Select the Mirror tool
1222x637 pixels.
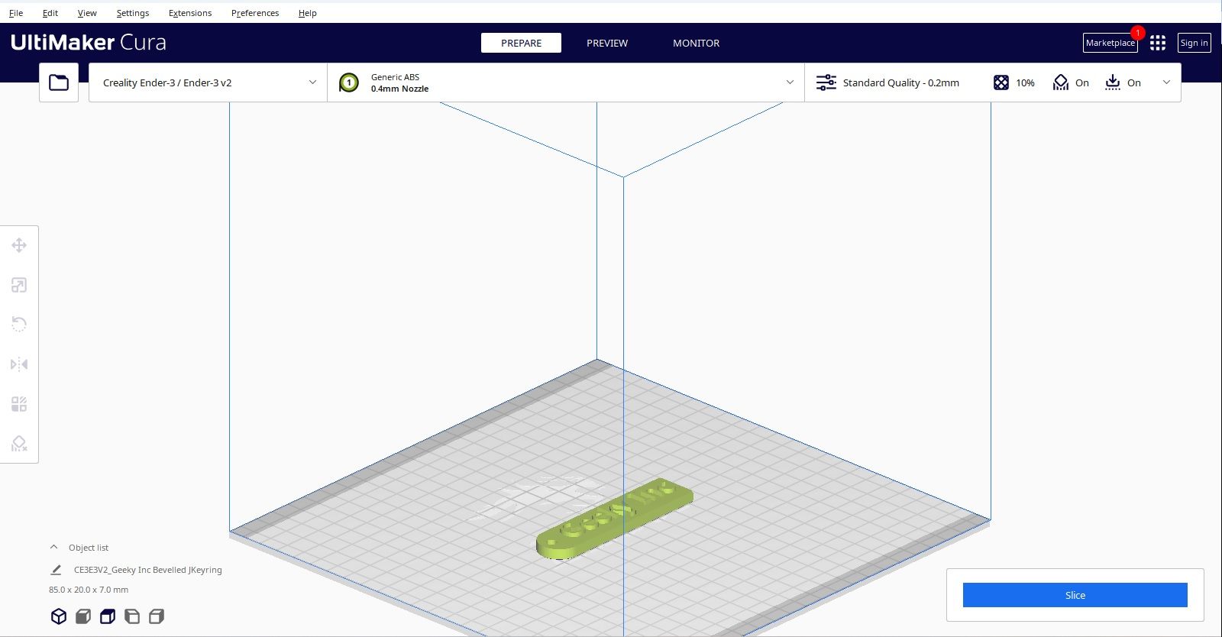(x=19, y=364)
